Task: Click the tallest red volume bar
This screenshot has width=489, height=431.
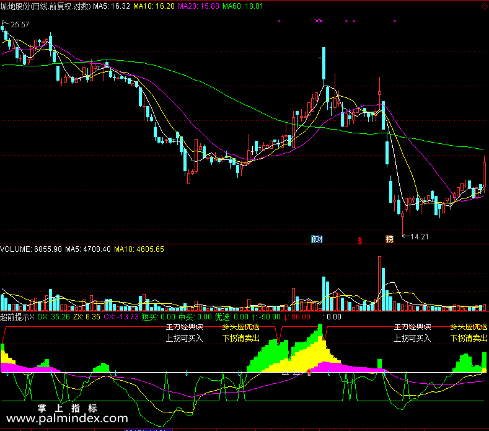Action: tap(379, 283)
